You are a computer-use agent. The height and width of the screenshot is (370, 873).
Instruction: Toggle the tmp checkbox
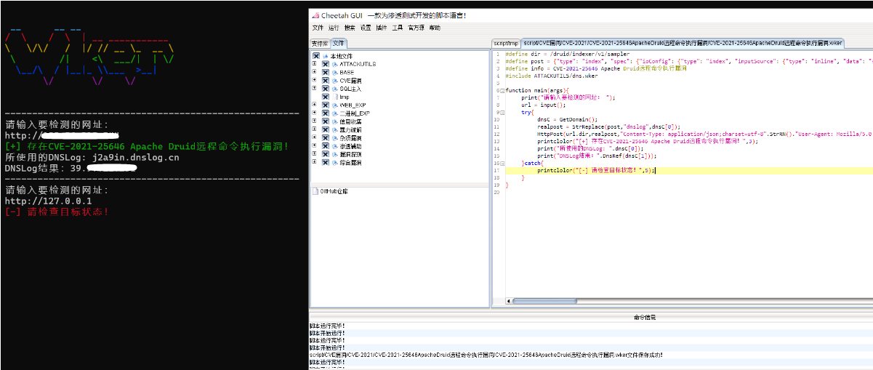pos(326,96)
